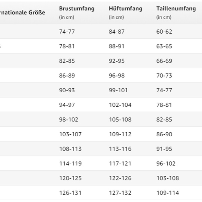Viewport: 202px width, 202px height.
Task: Select the 109-114 Taillenumfang cell
Action: point(168,193)
